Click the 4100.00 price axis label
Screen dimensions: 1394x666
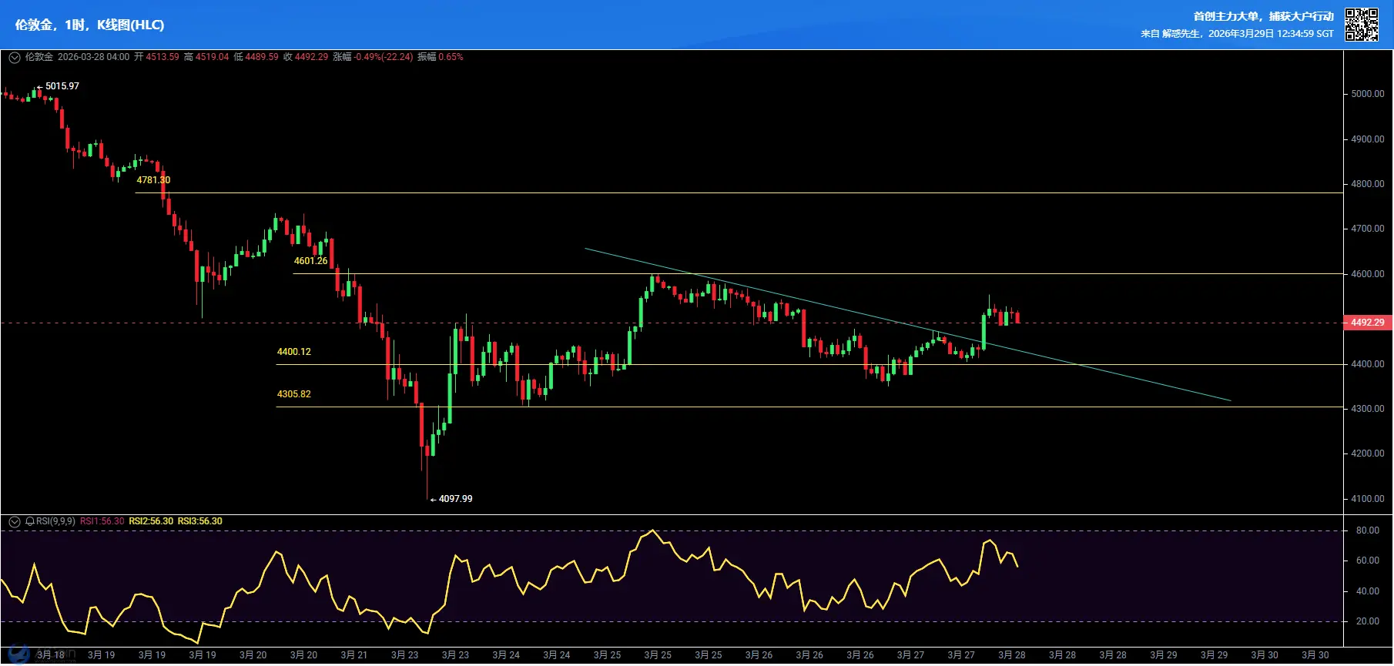(x=1368, y=499)
